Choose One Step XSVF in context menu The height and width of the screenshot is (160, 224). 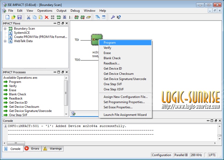pyautogui.click(x=125, y=89)
